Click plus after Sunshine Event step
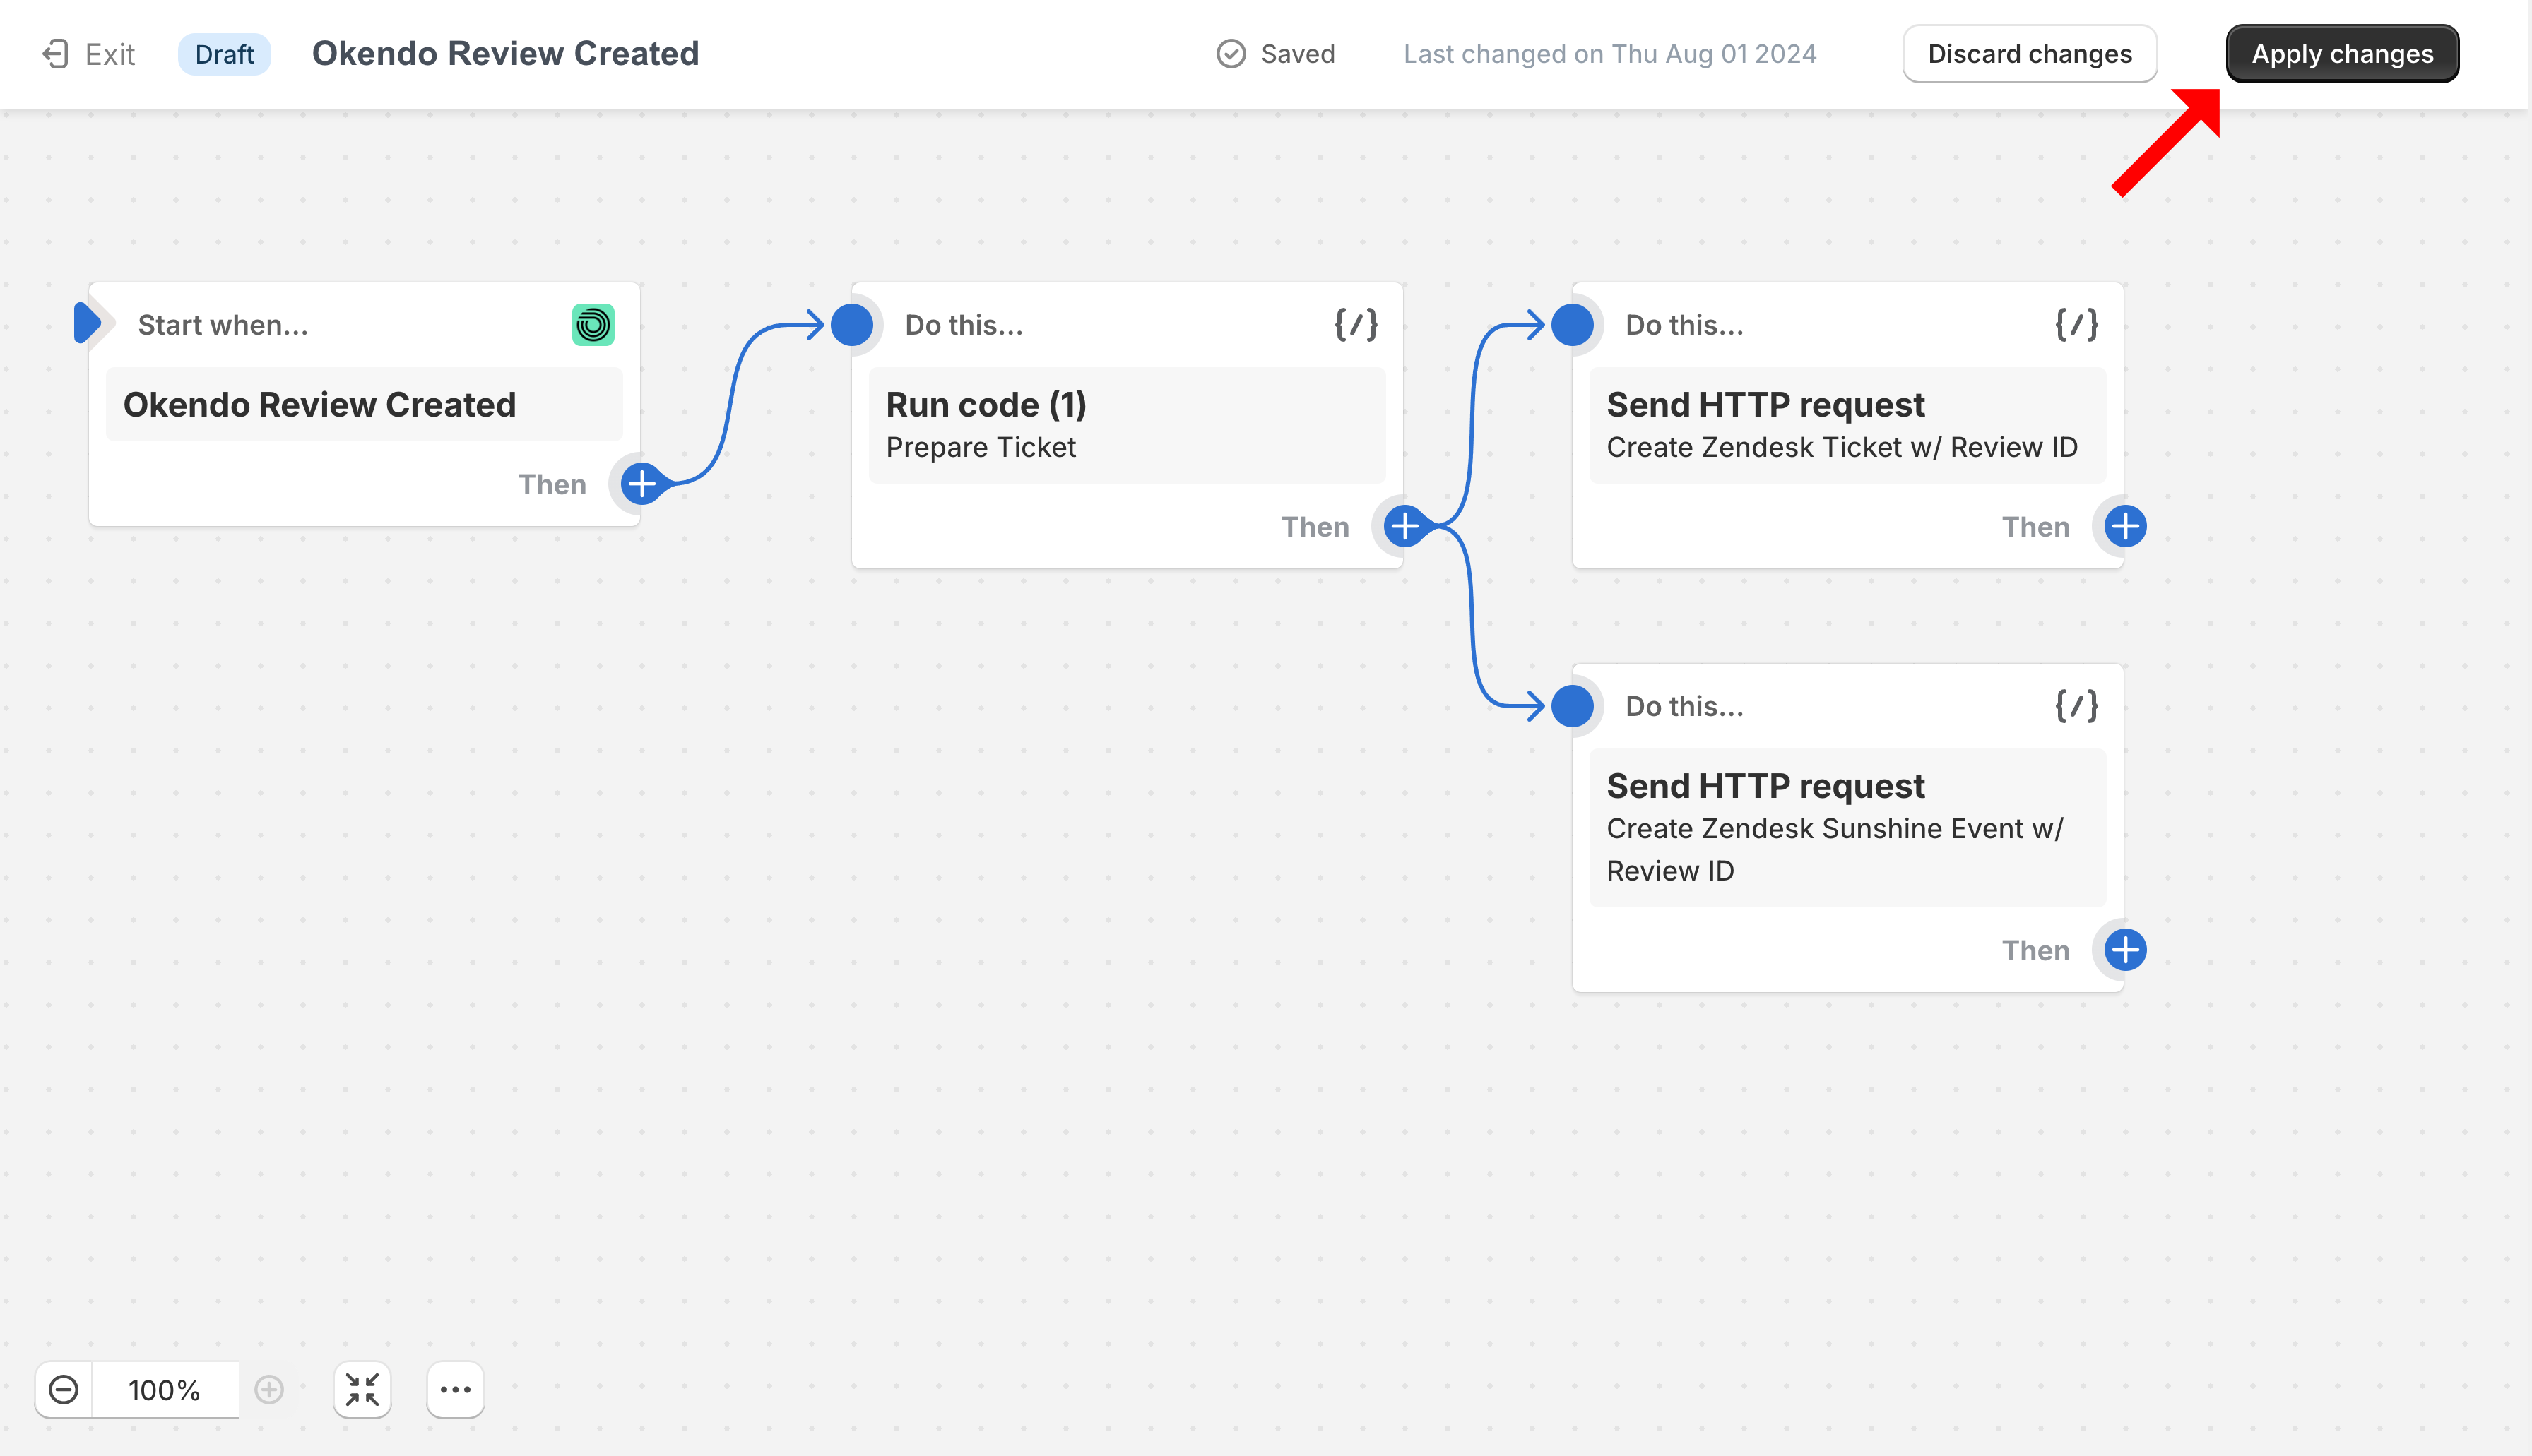Viewport: 2532px width, 1456px height. click(2125, 950)
